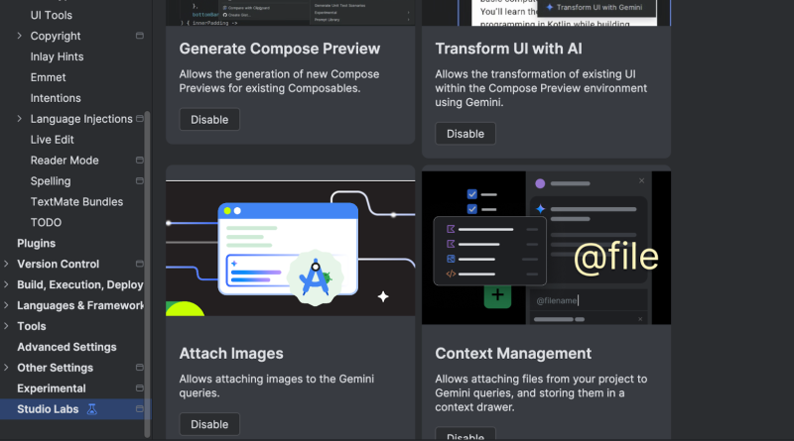This screenshot has height=441, width=794.
Task: Open the Plugins settings page
Action: (36, 244)
